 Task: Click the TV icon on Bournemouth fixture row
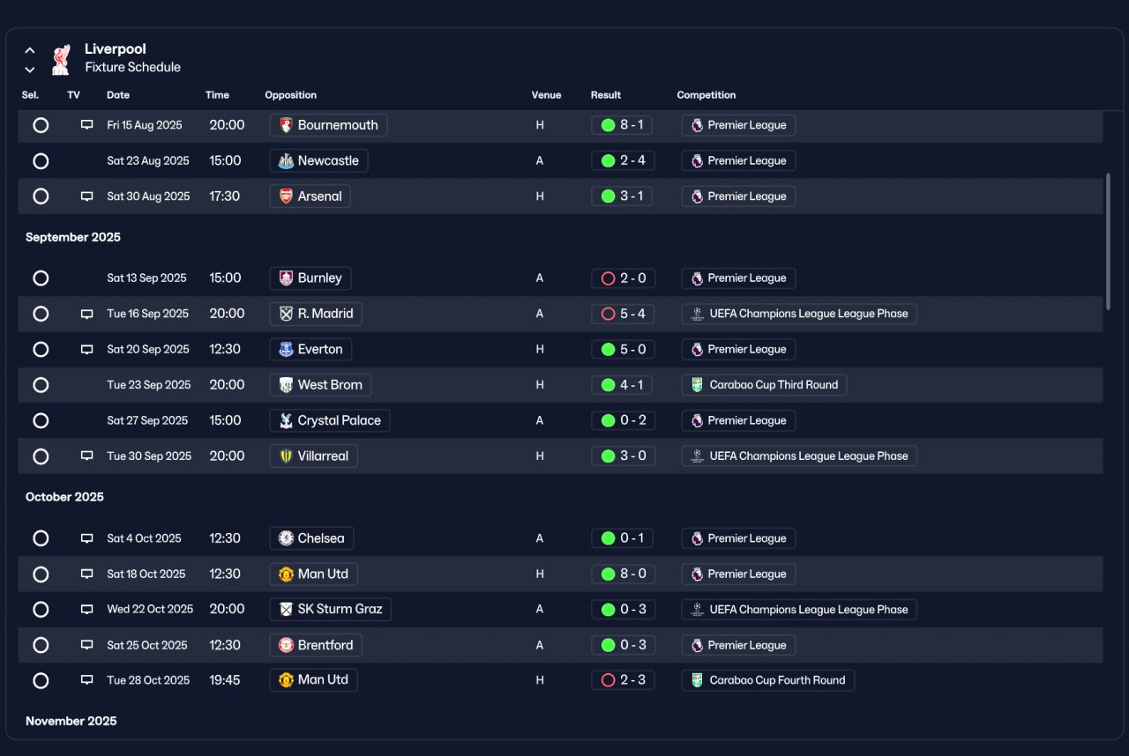coord(86,125)
